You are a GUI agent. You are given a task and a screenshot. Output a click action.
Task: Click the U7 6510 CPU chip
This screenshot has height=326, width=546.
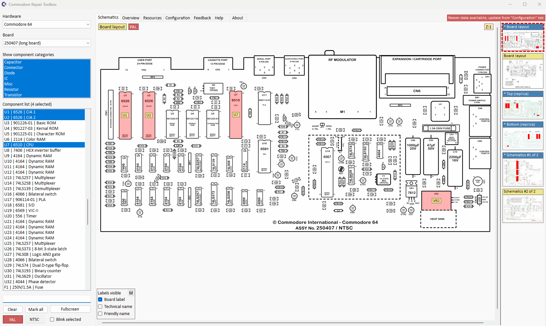236,114
